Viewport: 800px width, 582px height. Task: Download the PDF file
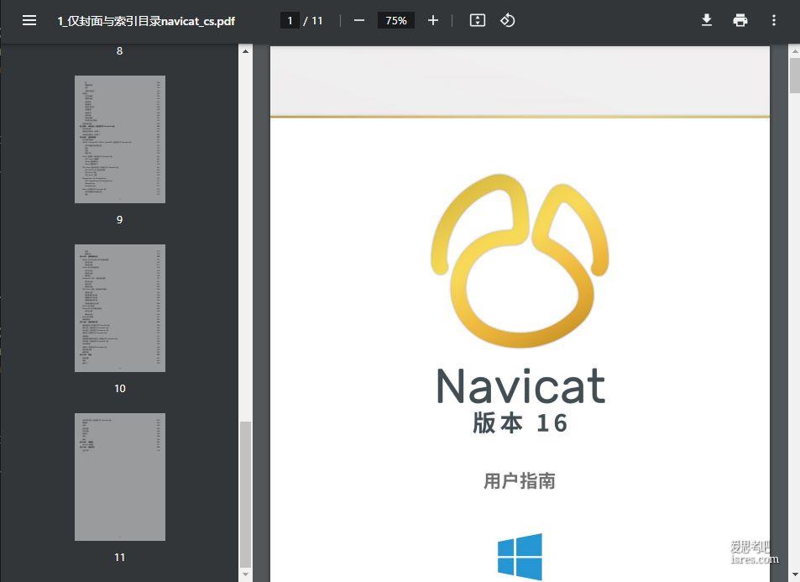pos(707,20)
